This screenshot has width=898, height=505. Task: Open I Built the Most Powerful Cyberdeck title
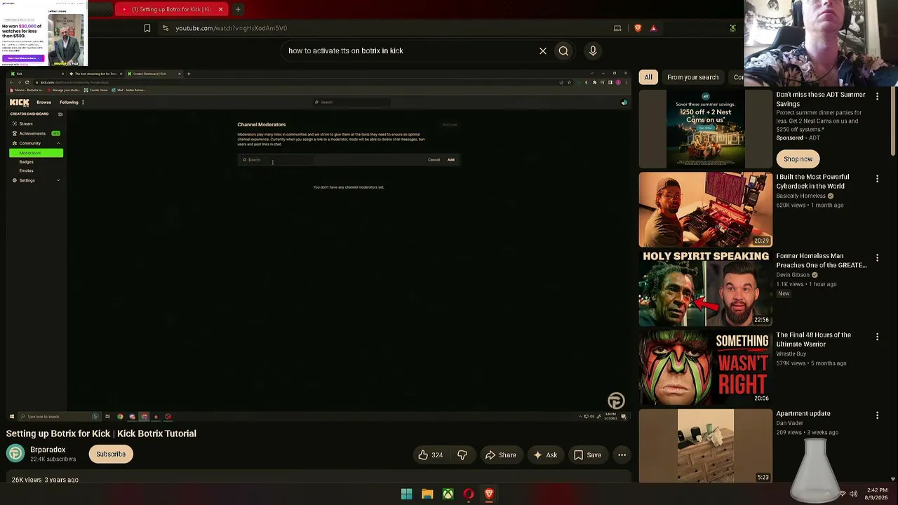(812, 182)
